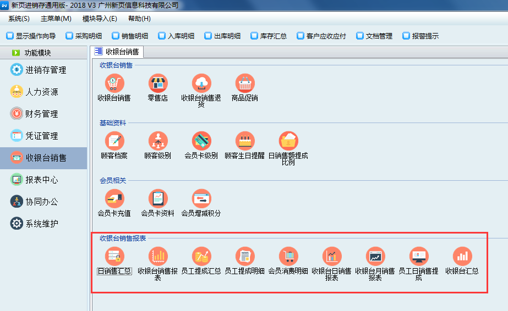Open the 收银台销售 cashier sales icon

pyautogui.click(x=114, y=84)
